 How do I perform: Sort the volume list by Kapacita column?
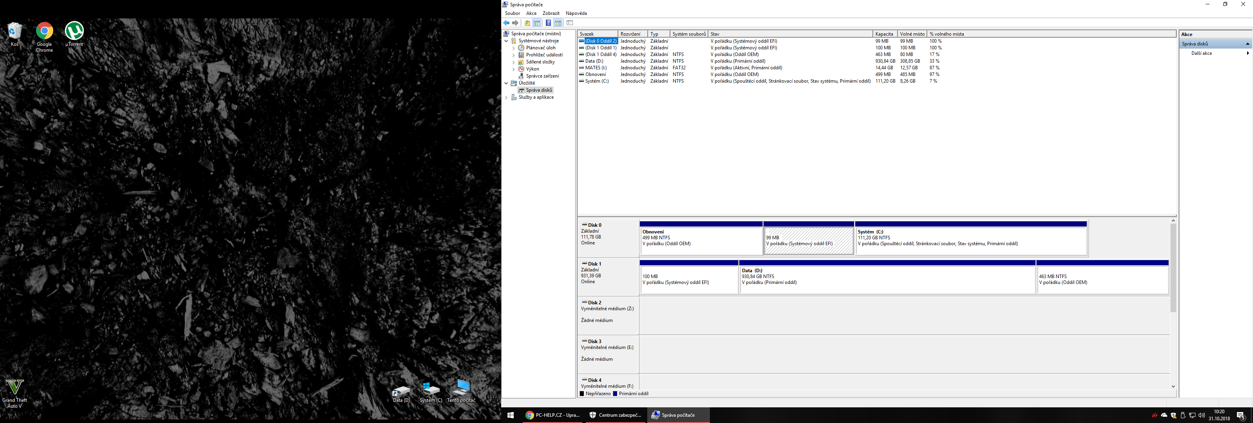[884, 34]
